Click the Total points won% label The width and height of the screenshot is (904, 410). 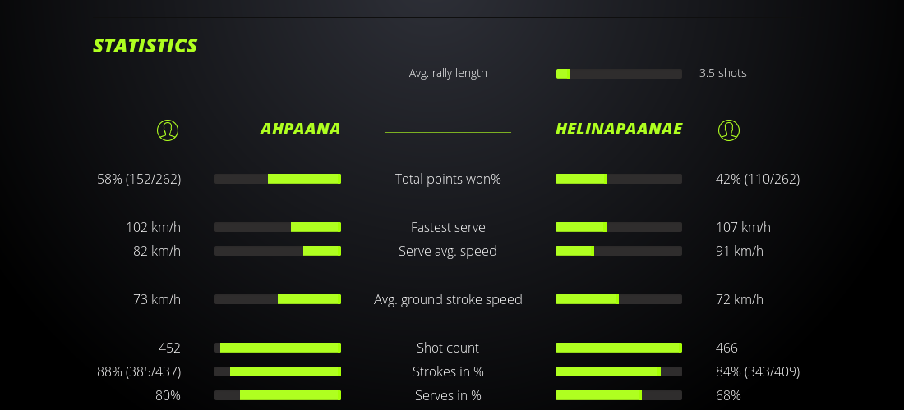coord(448,179)
